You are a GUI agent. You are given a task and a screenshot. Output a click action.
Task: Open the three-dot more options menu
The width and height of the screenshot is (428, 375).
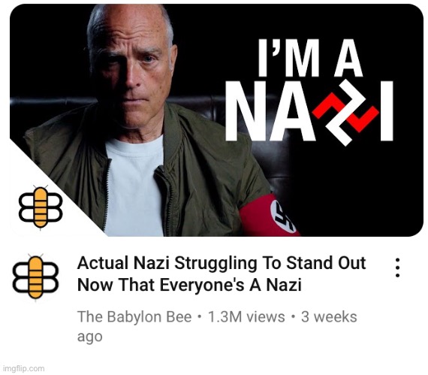(x=397, y=268)
